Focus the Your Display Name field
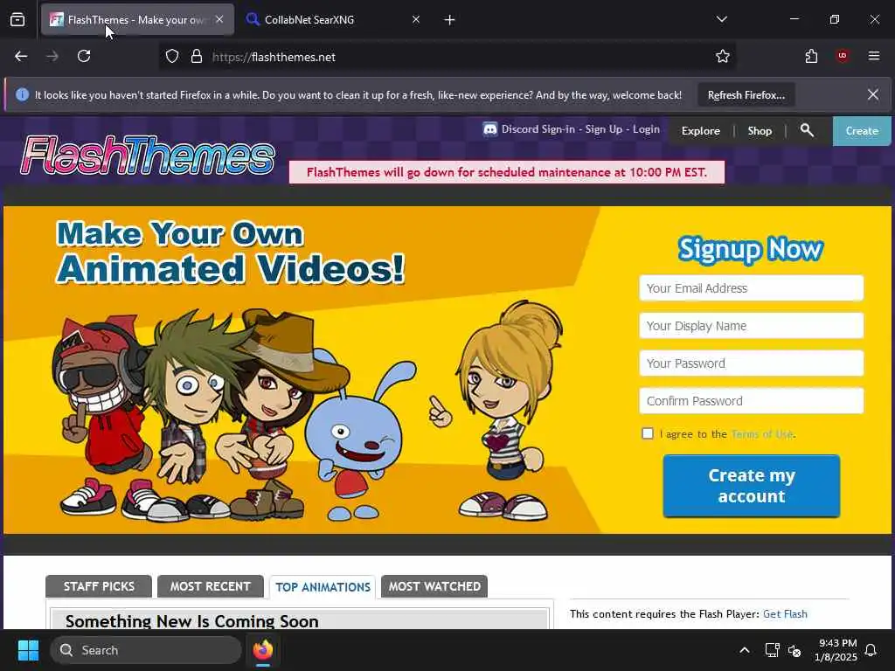Image resolution: width=895 pixels, height=671 pixels. 751,326
